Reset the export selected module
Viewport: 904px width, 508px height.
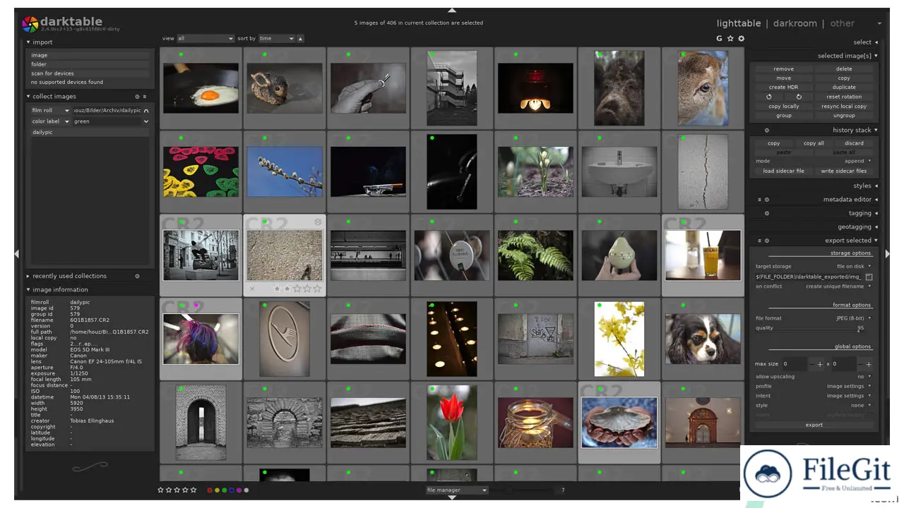point(767,241)
